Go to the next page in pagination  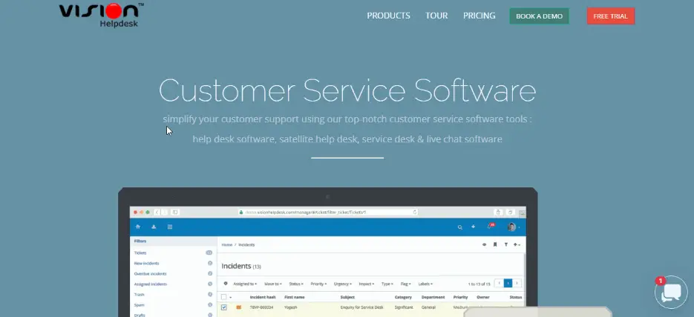coord(517,284)
